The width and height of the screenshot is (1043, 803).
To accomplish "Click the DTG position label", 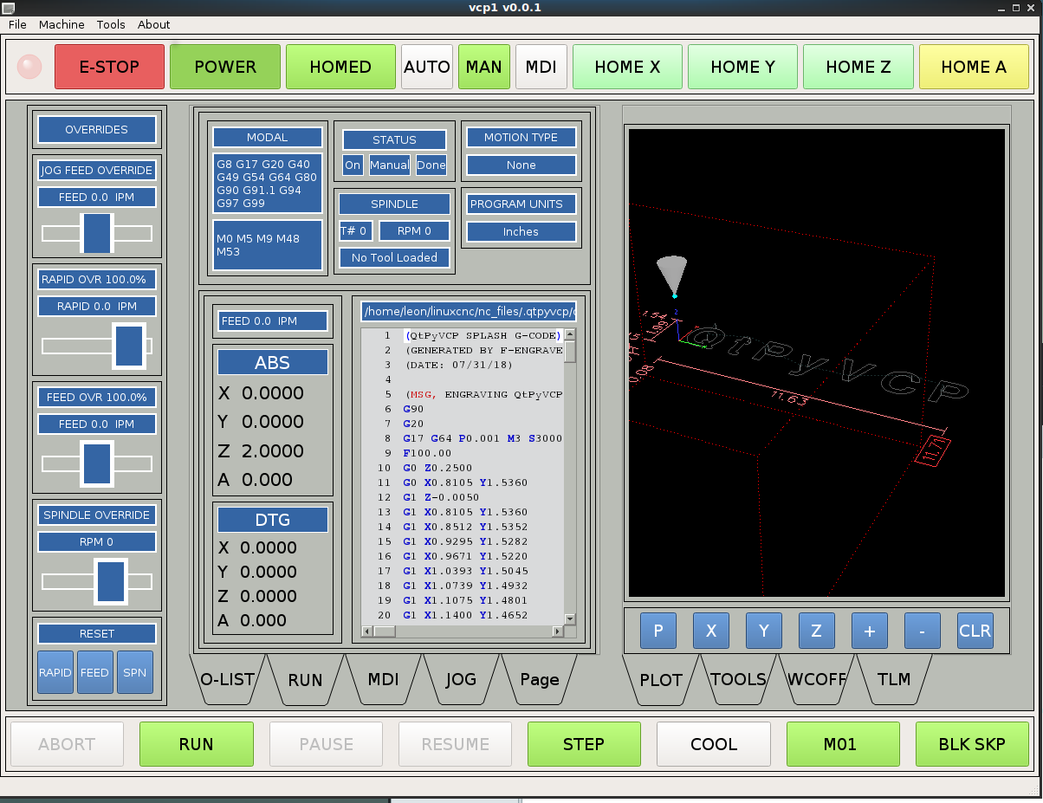I will [x=272, y=520].
